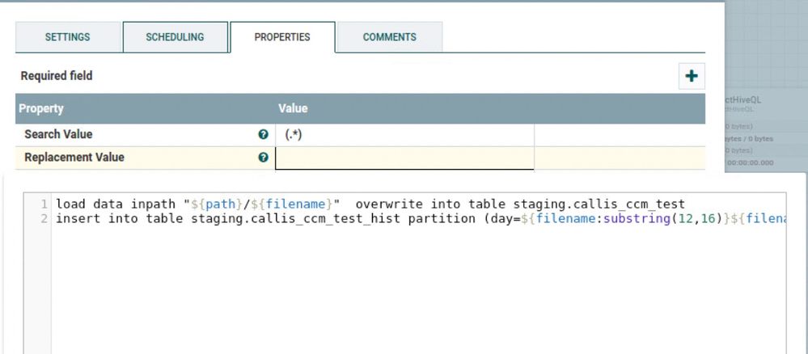Click help icon next to Search Value
Screen dimensions: 808x354
pyautogui.click(x=263, y=135)
